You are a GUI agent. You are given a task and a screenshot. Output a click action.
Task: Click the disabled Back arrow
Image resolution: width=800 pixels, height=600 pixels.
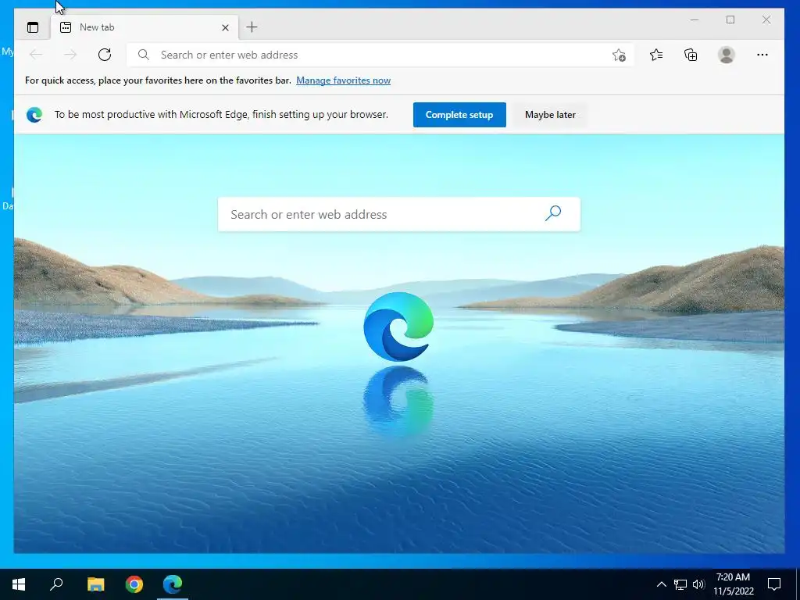click(x=36, y=55)
